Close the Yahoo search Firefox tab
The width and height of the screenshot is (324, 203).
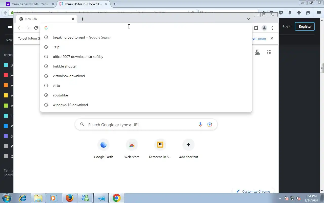click(x=53, y=4)
